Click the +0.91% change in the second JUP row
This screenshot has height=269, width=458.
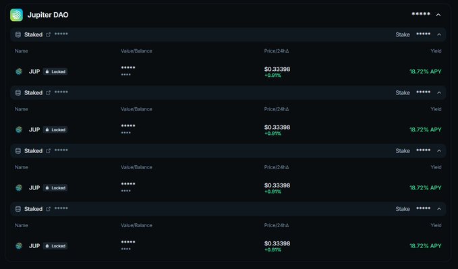click(x=273, y=133)
